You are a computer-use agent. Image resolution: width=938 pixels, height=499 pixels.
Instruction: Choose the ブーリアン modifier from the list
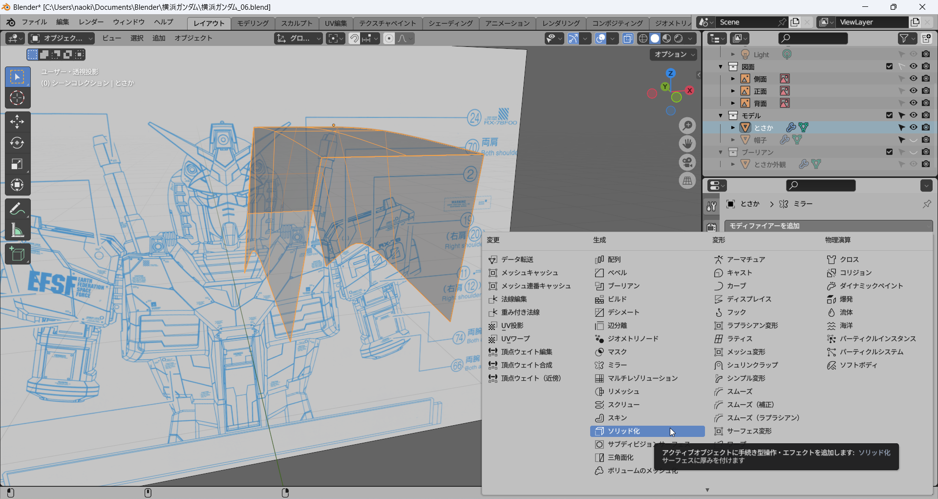coord(623,286)
